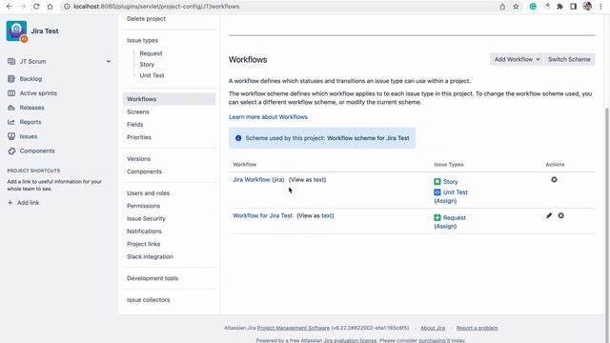Open the extensions puzzle icon
610x343 pixels.
click(559, 7)
